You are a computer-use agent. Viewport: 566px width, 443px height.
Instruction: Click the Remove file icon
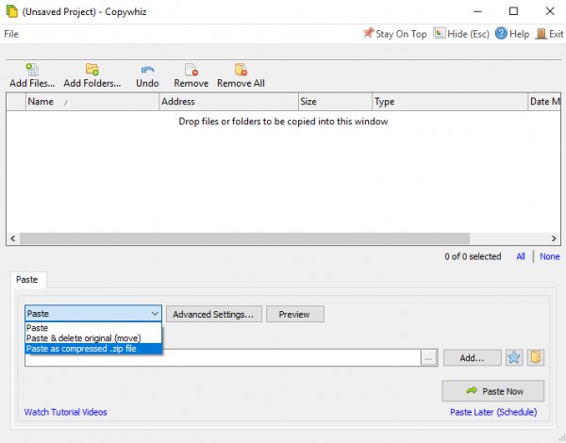191,69
